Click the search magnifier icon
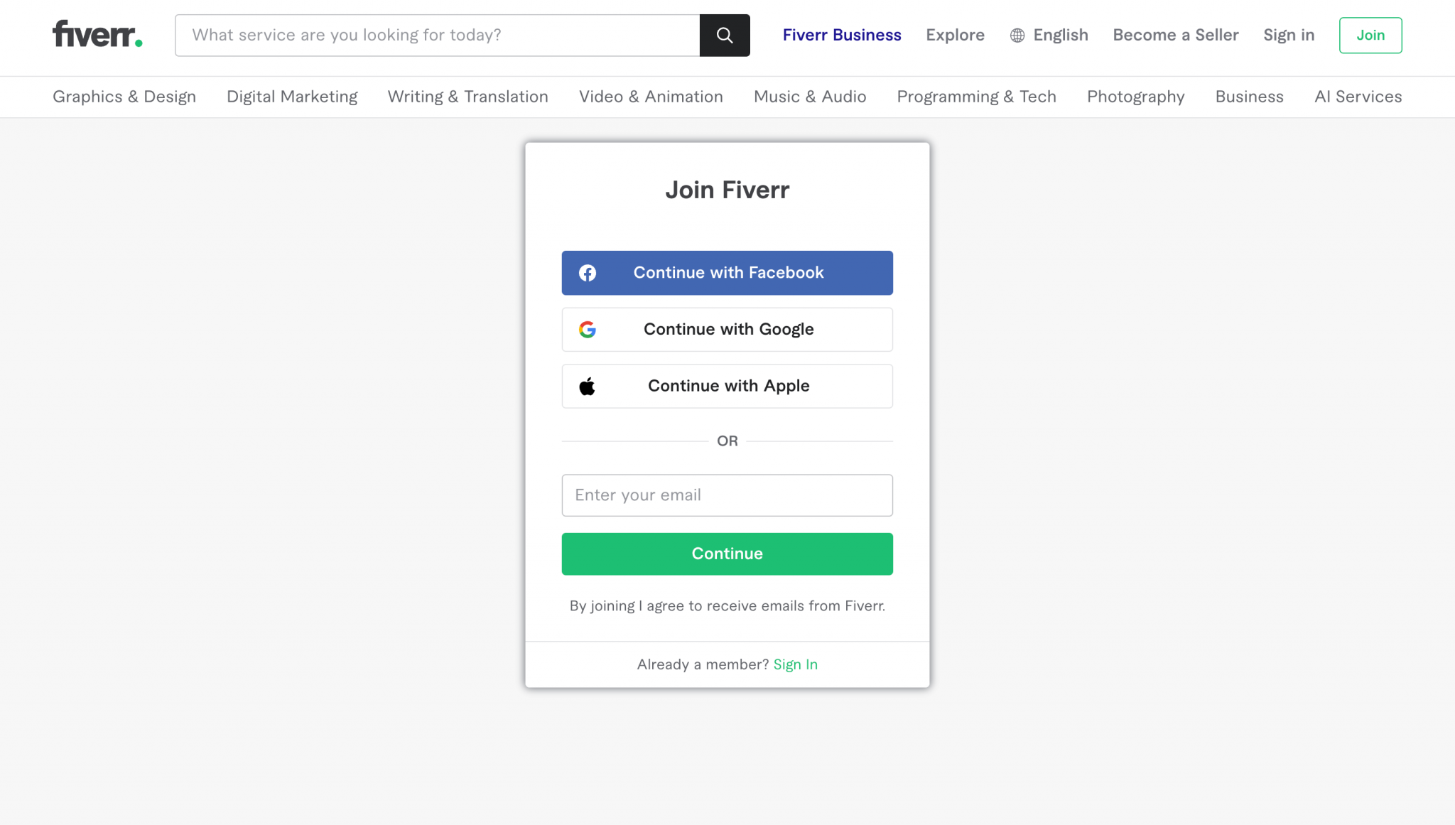 [x=725, y=35]
